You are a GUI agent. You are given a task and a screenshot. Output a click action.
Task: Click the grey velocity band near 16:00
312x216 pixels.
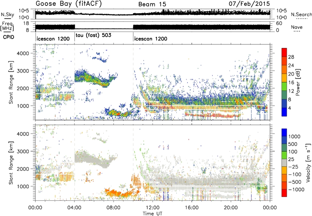(x=191, y=181)
